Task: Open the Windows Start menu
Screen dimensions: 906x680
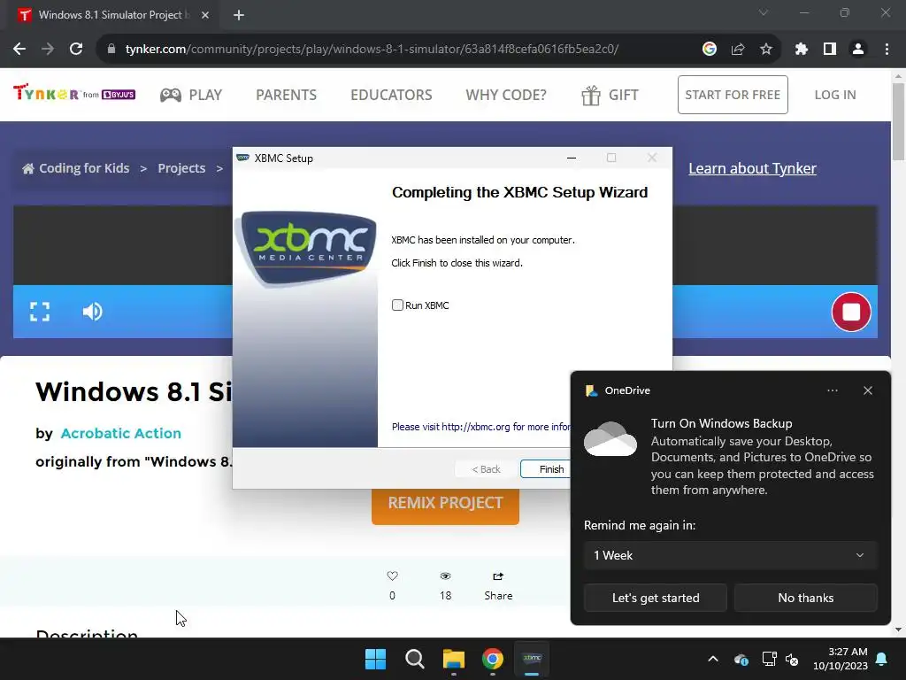Action: tap(375, 659)
